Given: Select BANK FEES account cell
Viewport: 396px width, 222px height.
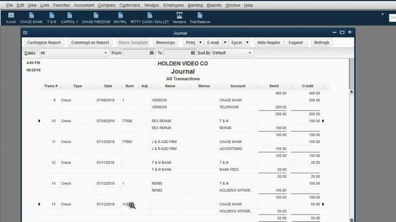Looking at the screenshot, I should click(229, 170).
